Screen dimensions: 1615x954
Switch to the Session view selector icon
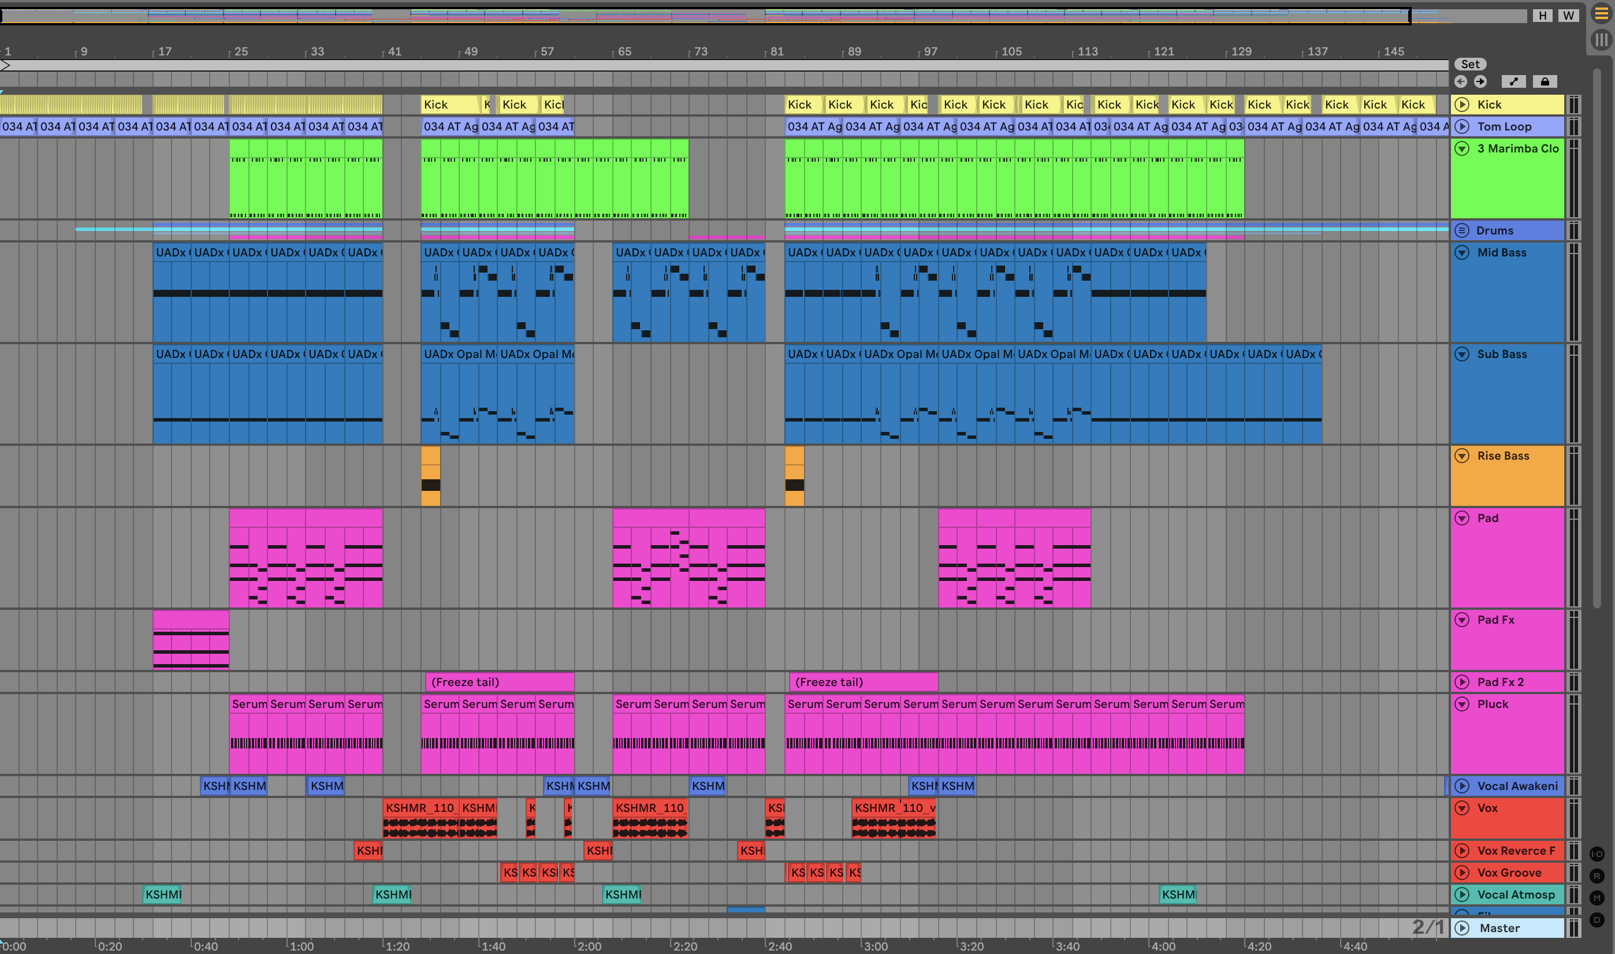tap(1601, 40)
